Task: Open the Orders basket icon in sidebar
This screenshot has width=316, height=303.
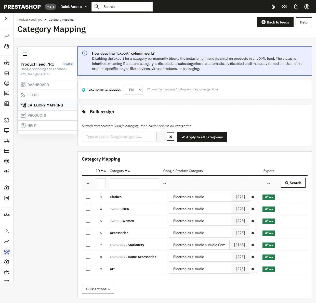Action: tap(7, 63)
